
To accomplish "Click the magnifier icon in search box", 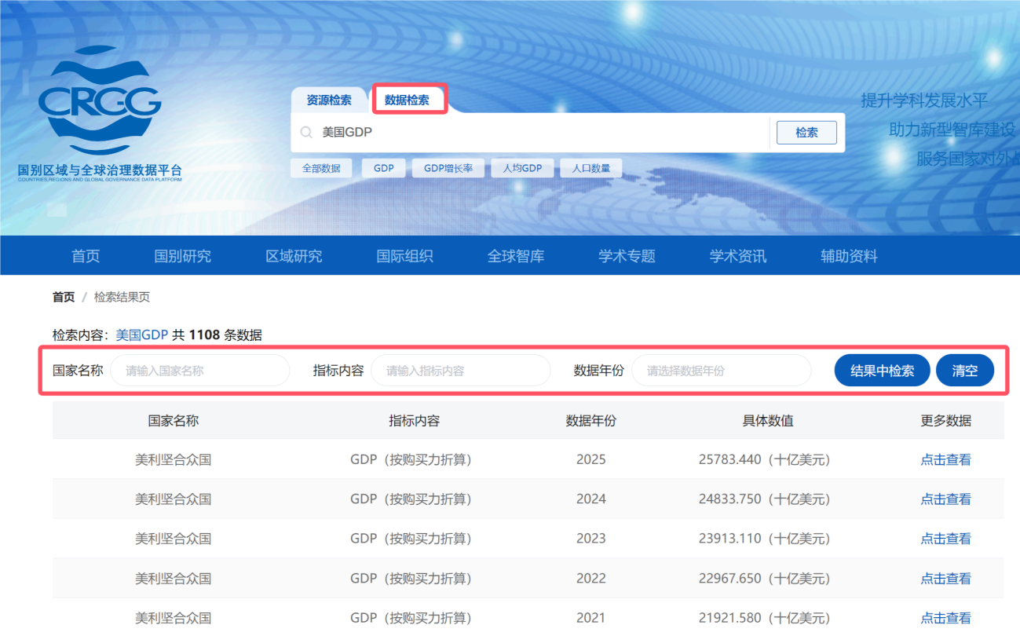I will click(306, 133).
